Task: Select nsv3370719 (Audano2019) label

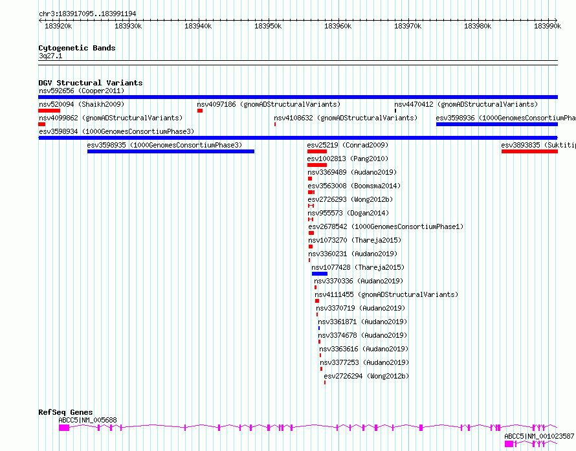Action: pos(360,308)
